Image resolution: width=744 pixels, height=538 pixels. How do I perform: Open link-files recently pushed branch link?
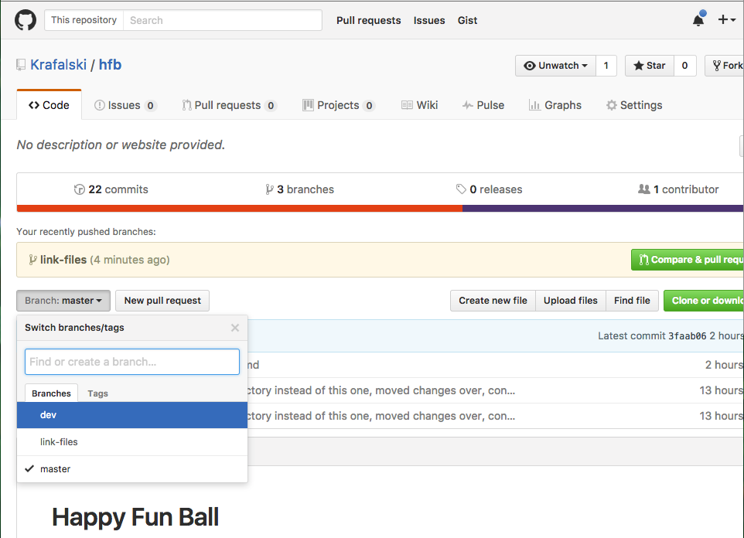63,260
